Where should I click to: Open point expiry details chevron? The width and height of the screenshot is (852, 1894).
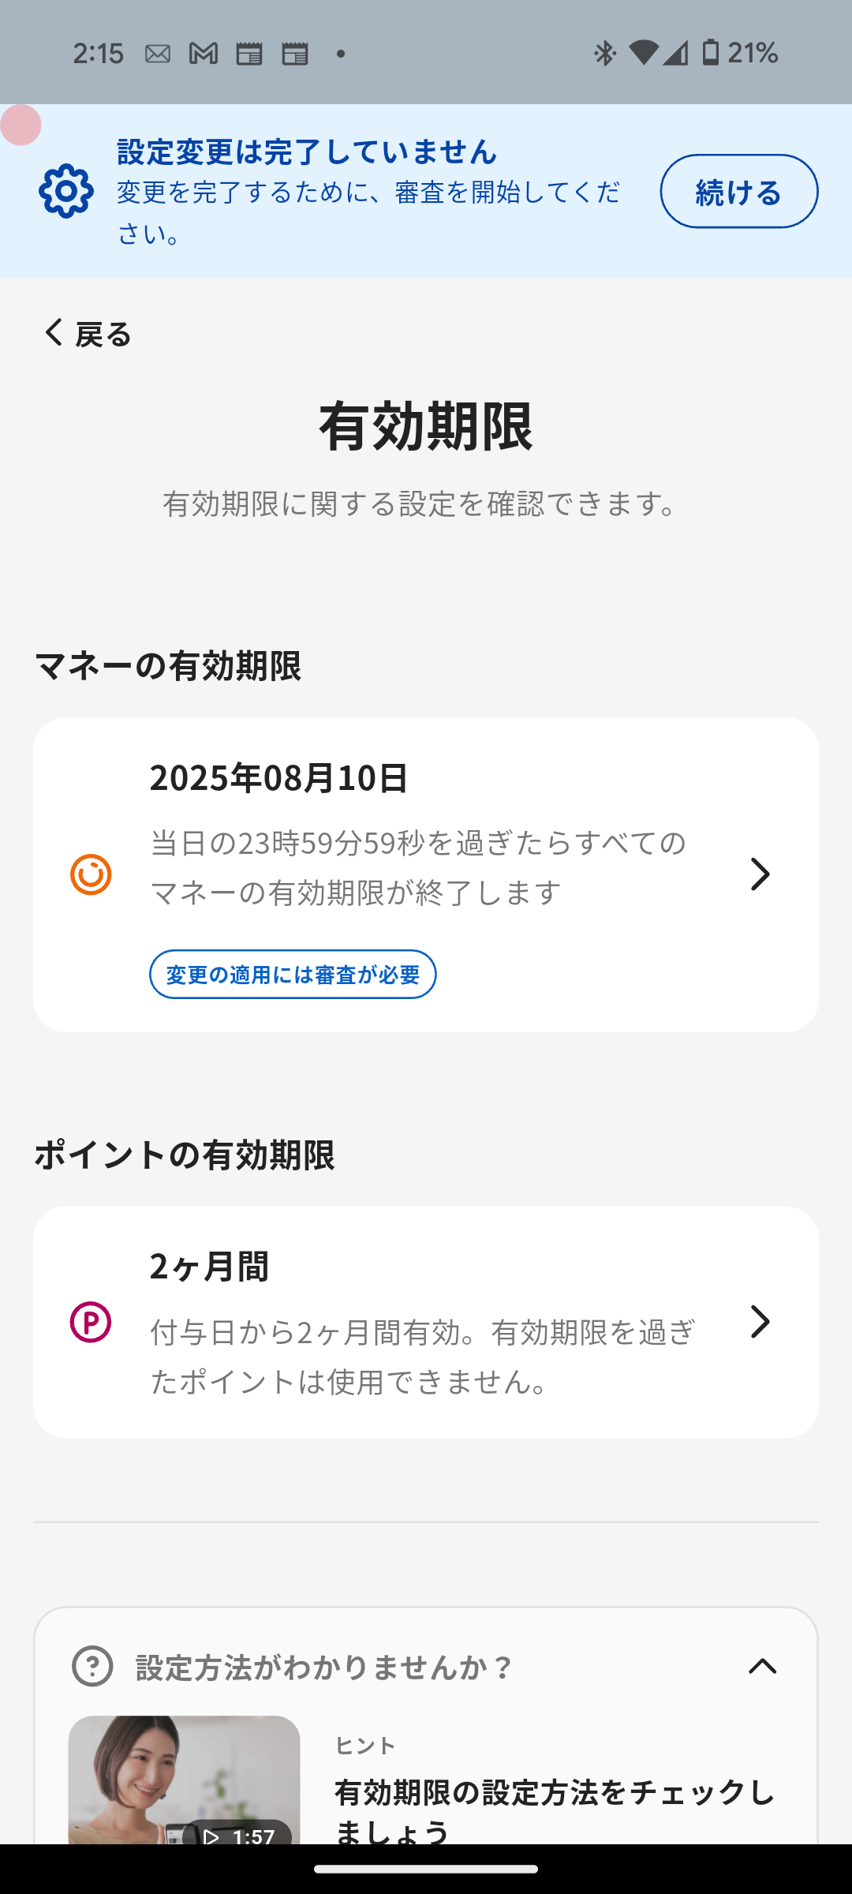click(760, 1322)
